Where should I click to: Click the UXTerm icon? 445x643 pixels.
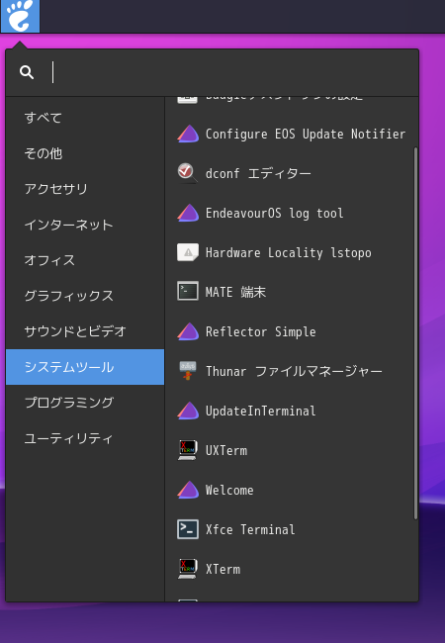[188, 450]
